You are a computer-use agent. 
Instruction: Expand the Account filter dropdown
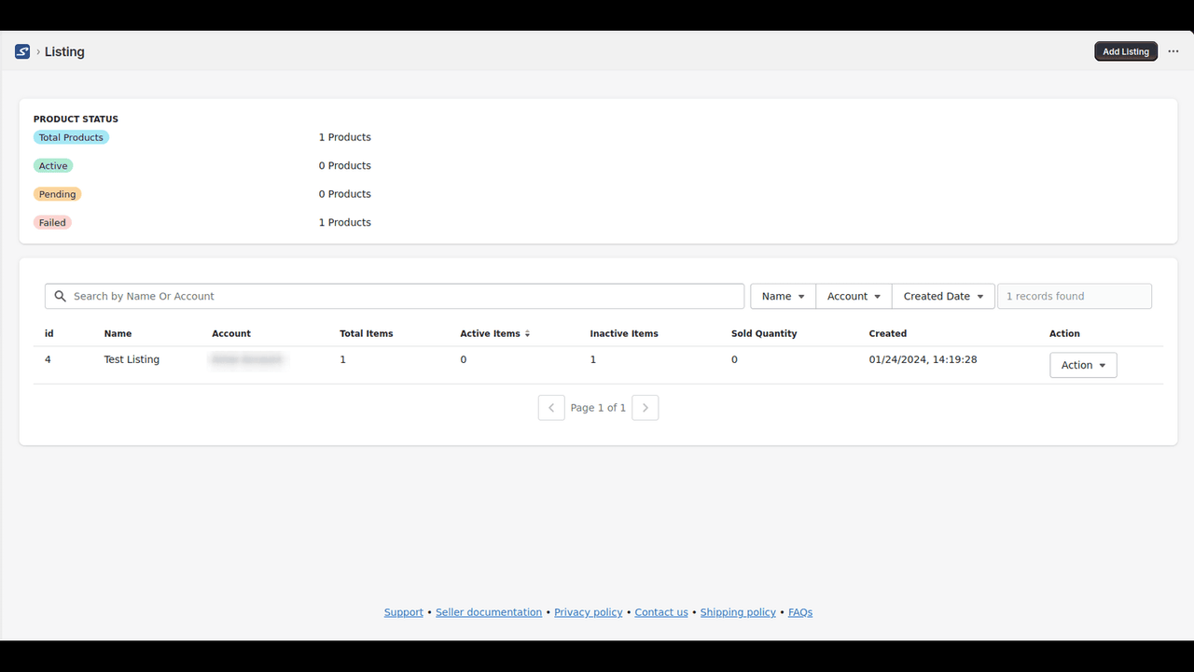[854, 296]
